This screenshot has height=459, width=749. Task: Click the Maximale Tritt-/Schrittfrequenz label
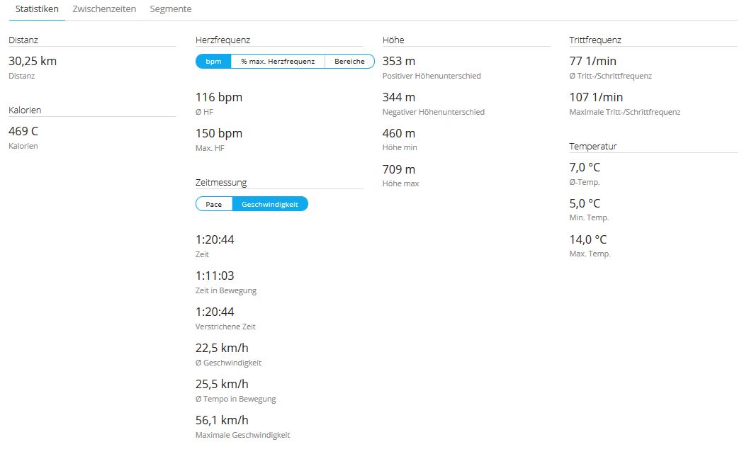tap(625, 112)
